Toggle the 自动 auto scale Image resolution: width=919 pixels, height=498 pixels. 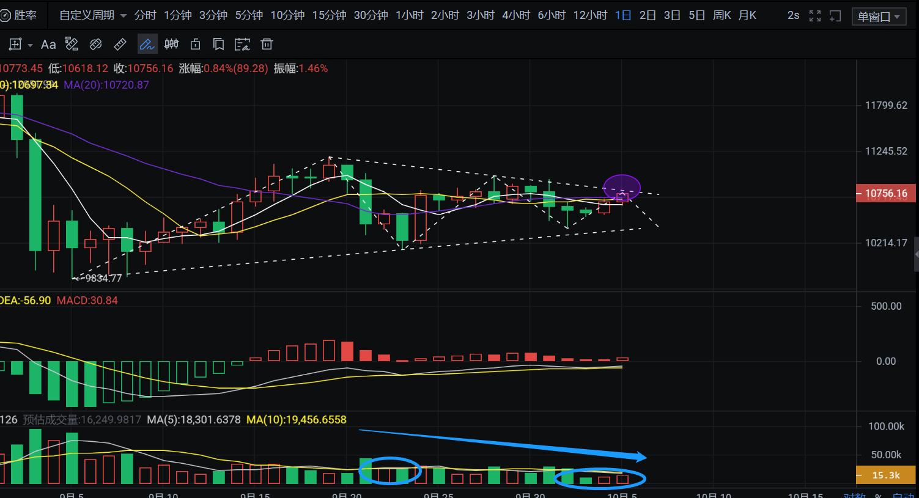coord(904,496)
